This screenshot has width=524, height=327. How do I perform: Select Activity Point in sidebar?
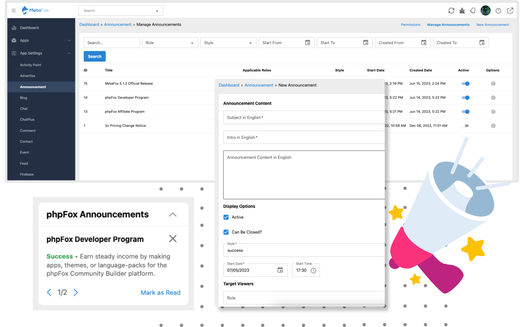pyautogui.click(x=31, y=65)
